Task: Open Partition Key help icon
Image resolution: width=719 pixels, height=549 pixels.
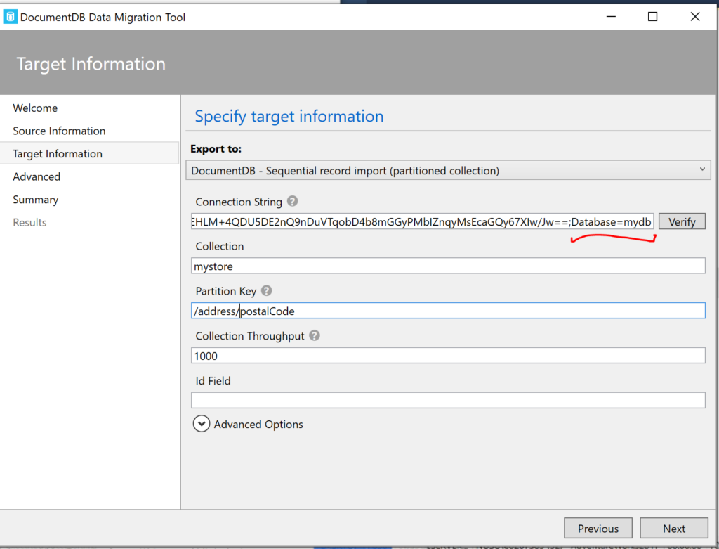Action: point(266,290)
